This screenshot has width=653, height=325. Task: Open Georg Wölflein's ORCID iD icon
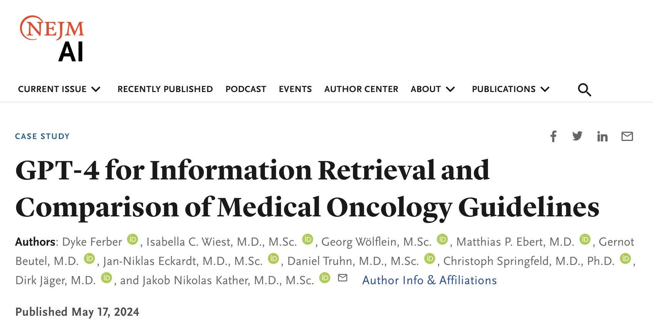click(443, 239)
